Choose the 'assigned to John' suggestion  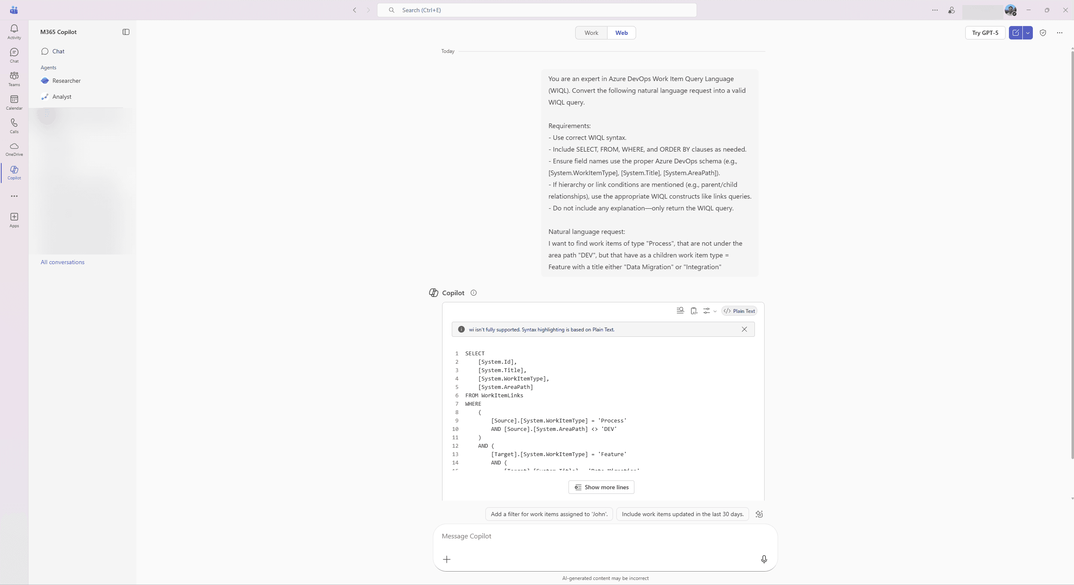(549, 514)
